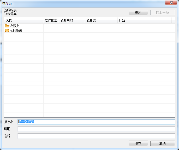The image size is (179, 150).
Task: Sort by the 修改者 column header
Action: [x=101, y=21]
